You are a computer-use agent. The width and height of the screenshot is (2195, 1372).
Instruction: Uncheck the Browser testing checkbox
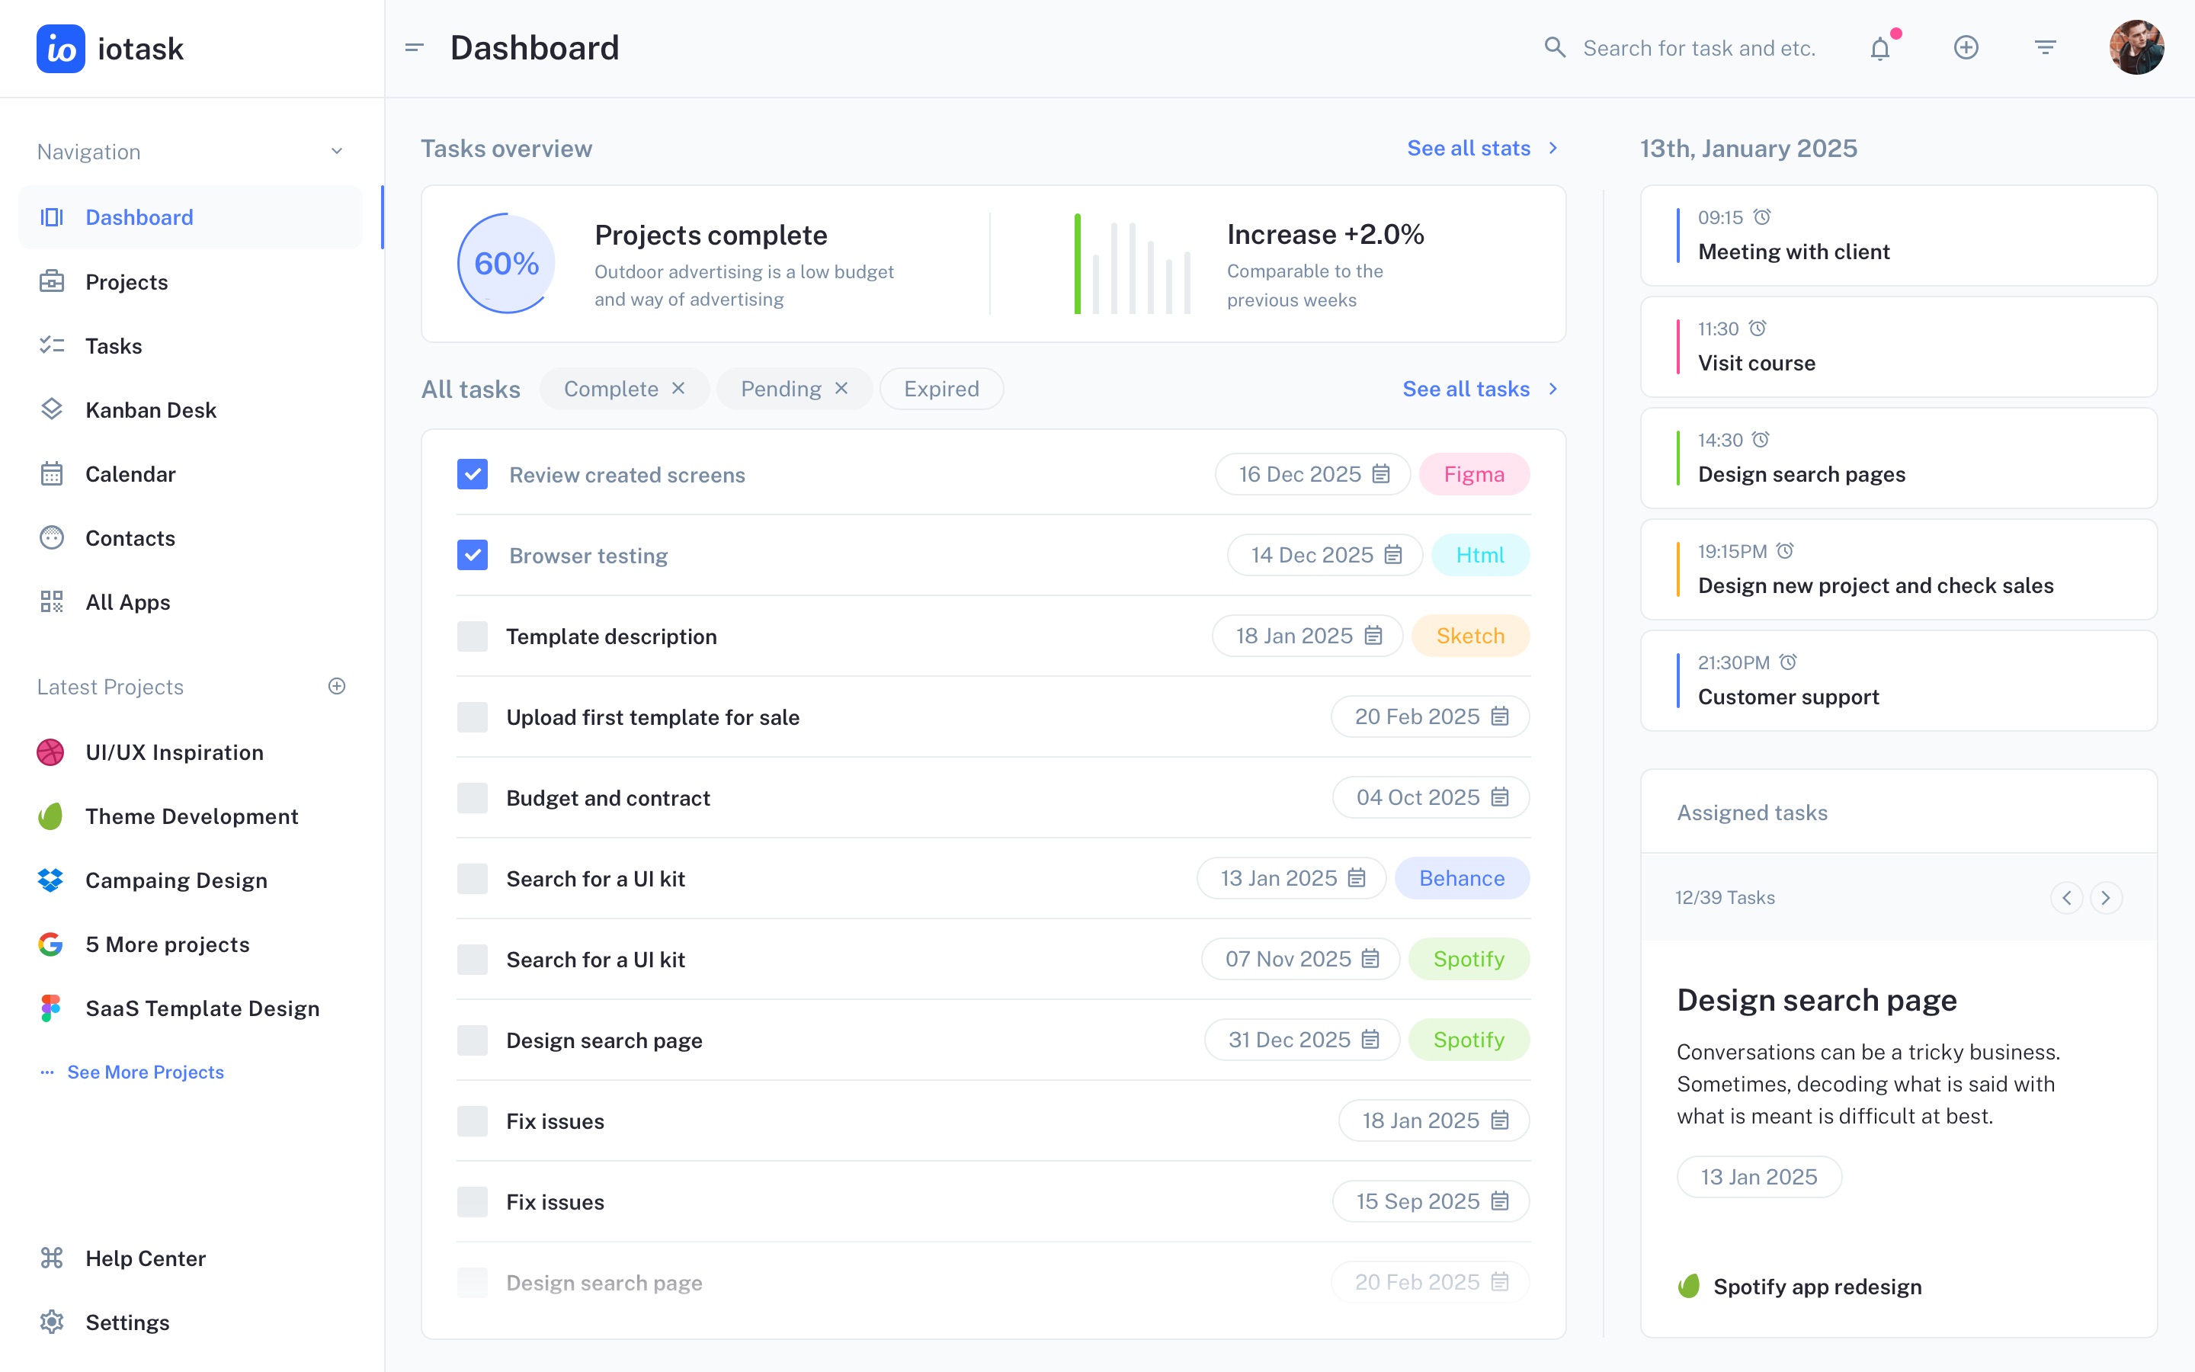click(473, 554)
